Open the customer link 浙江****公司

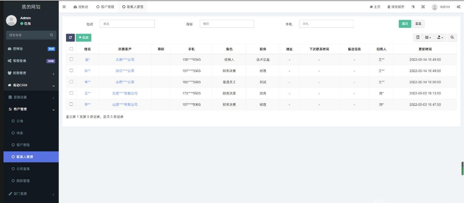click(125, 71)
